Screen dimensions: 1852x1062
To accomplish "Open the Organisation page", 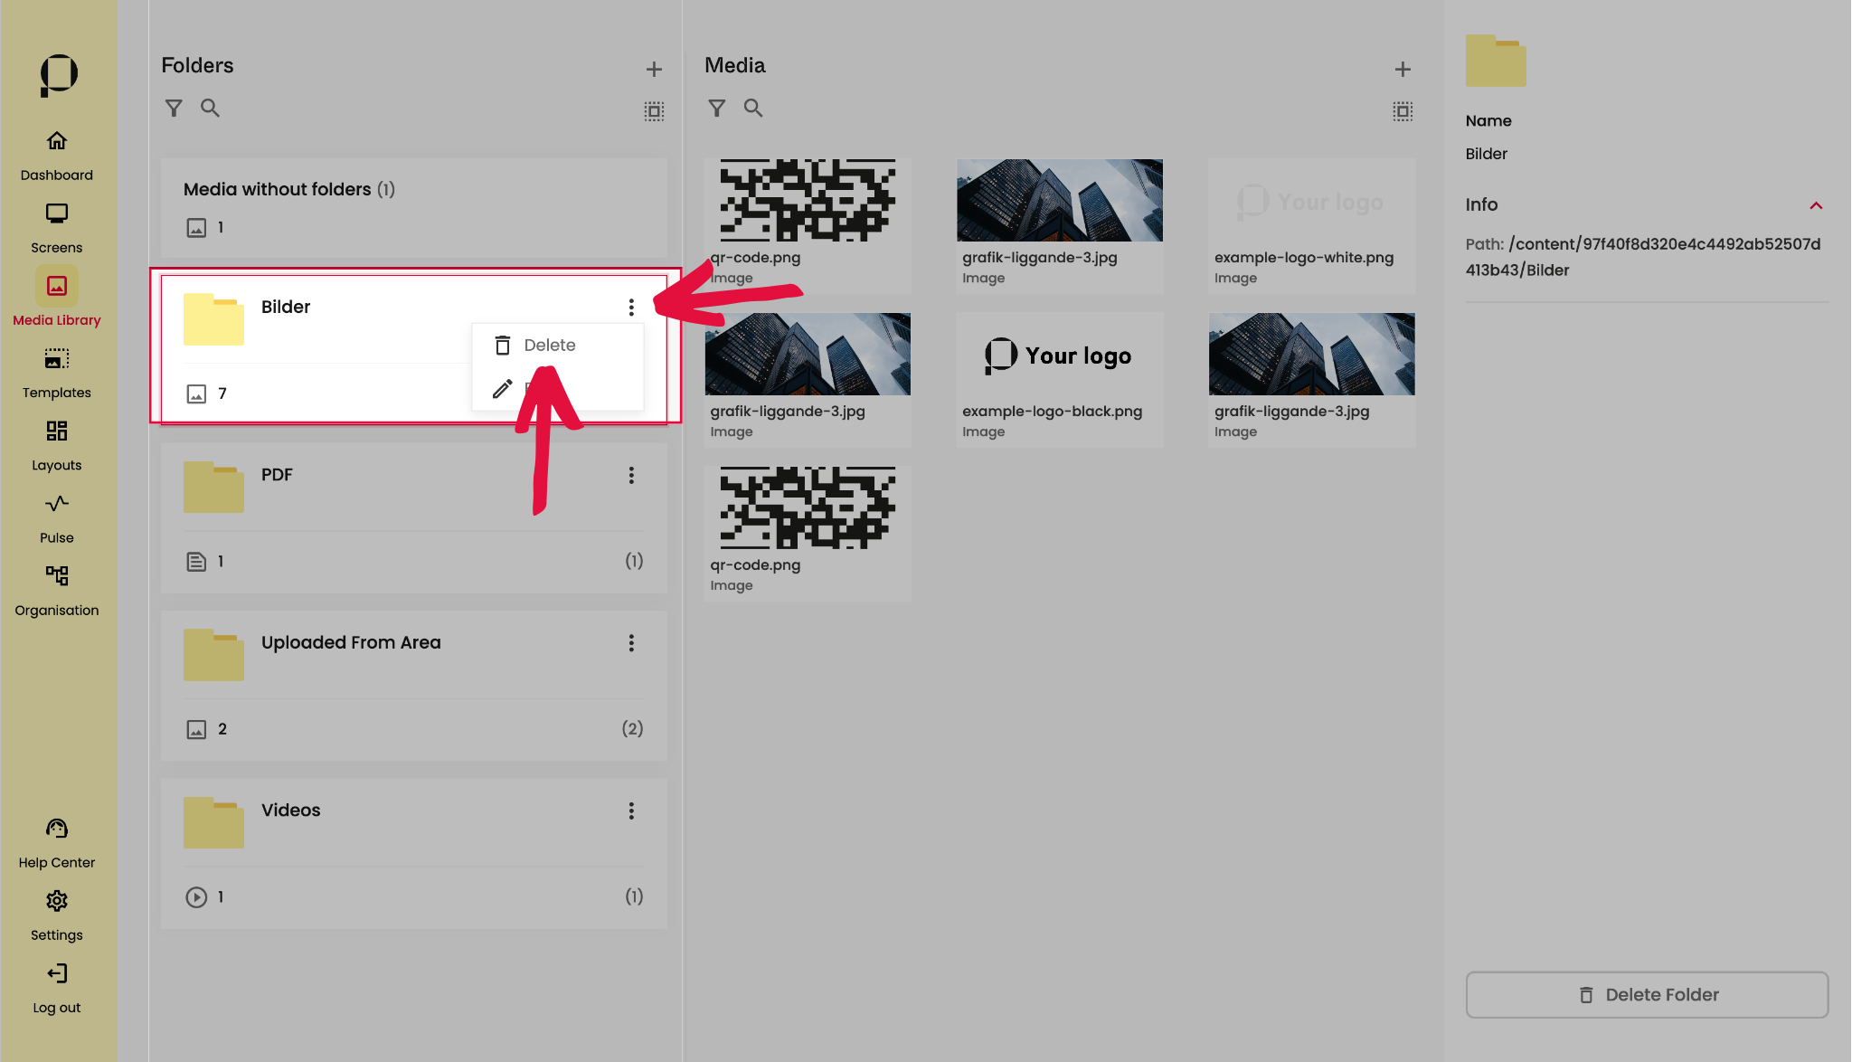I will tap(56, 589).
